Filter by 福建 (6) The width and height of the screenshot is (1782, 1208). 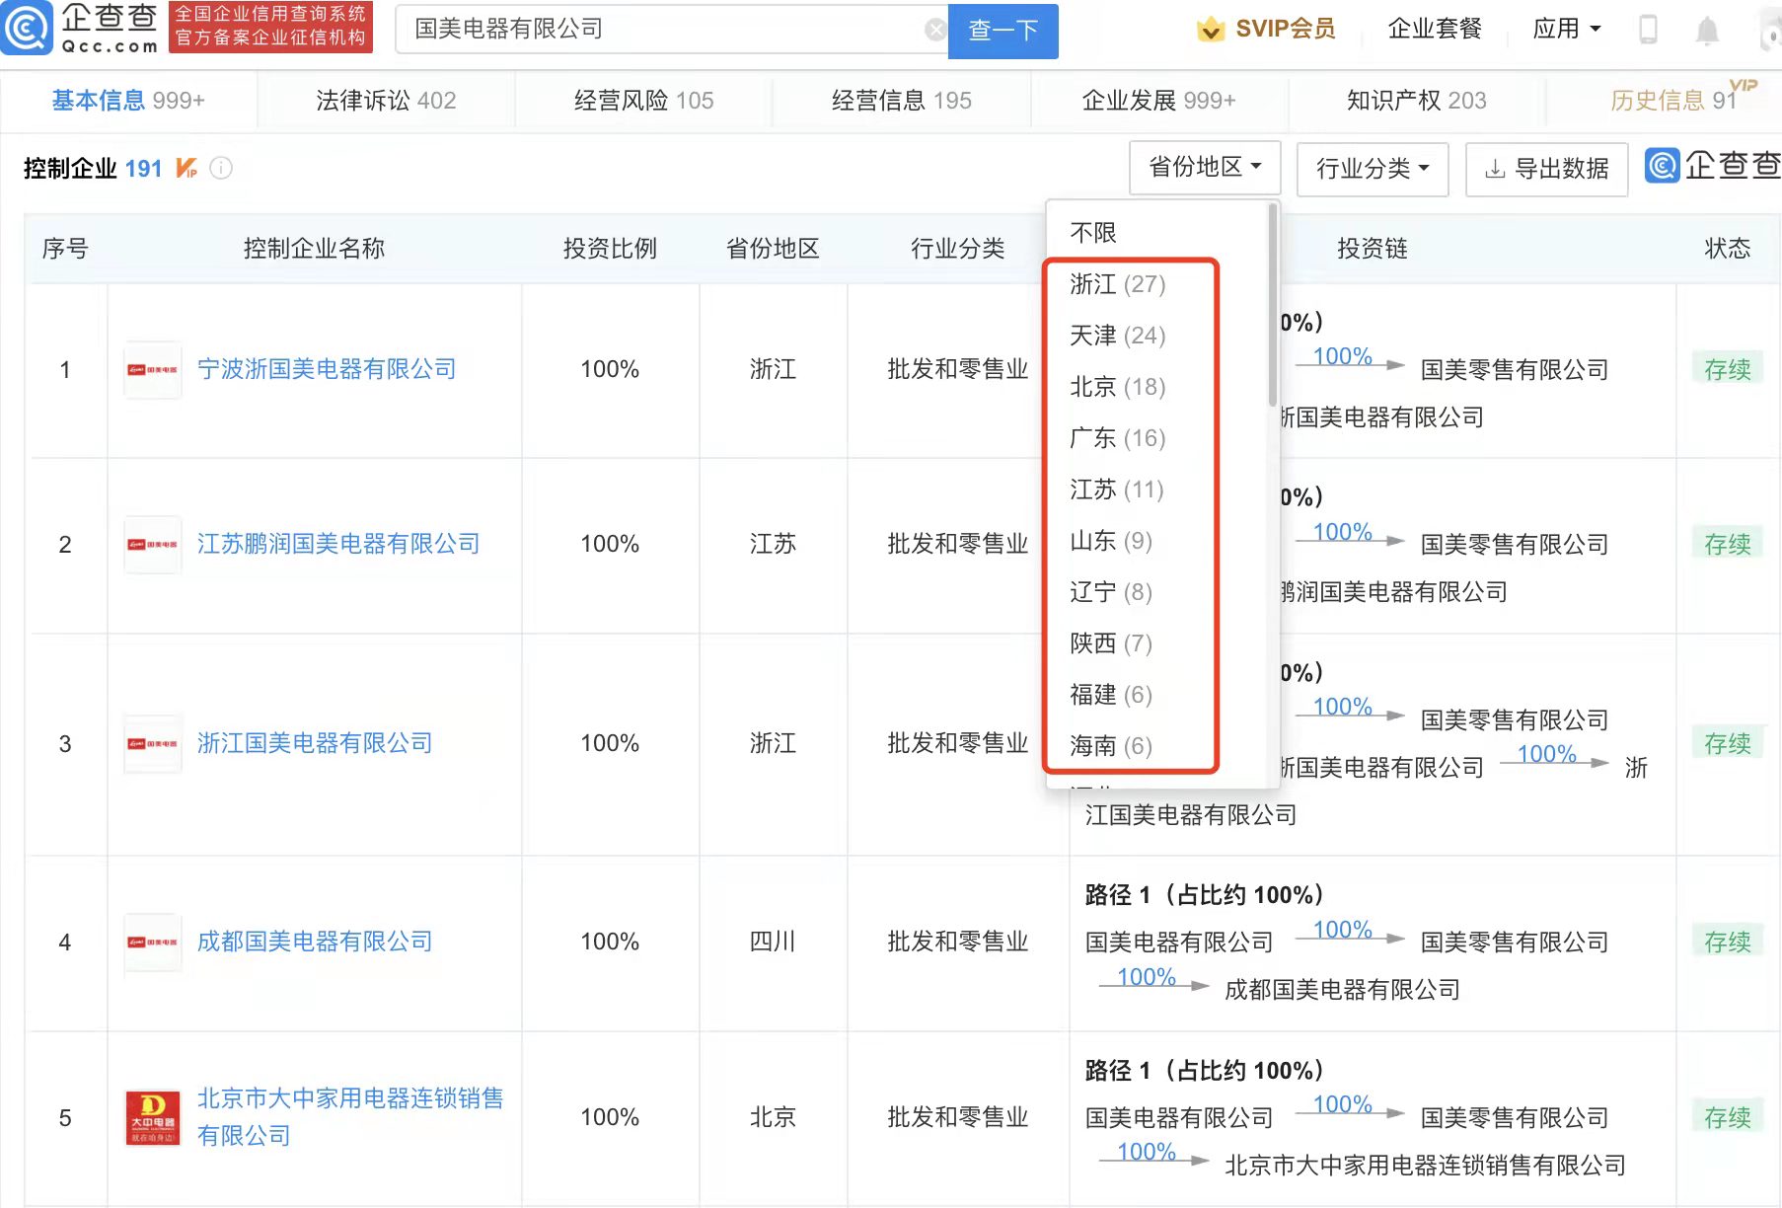point(1111,695)
